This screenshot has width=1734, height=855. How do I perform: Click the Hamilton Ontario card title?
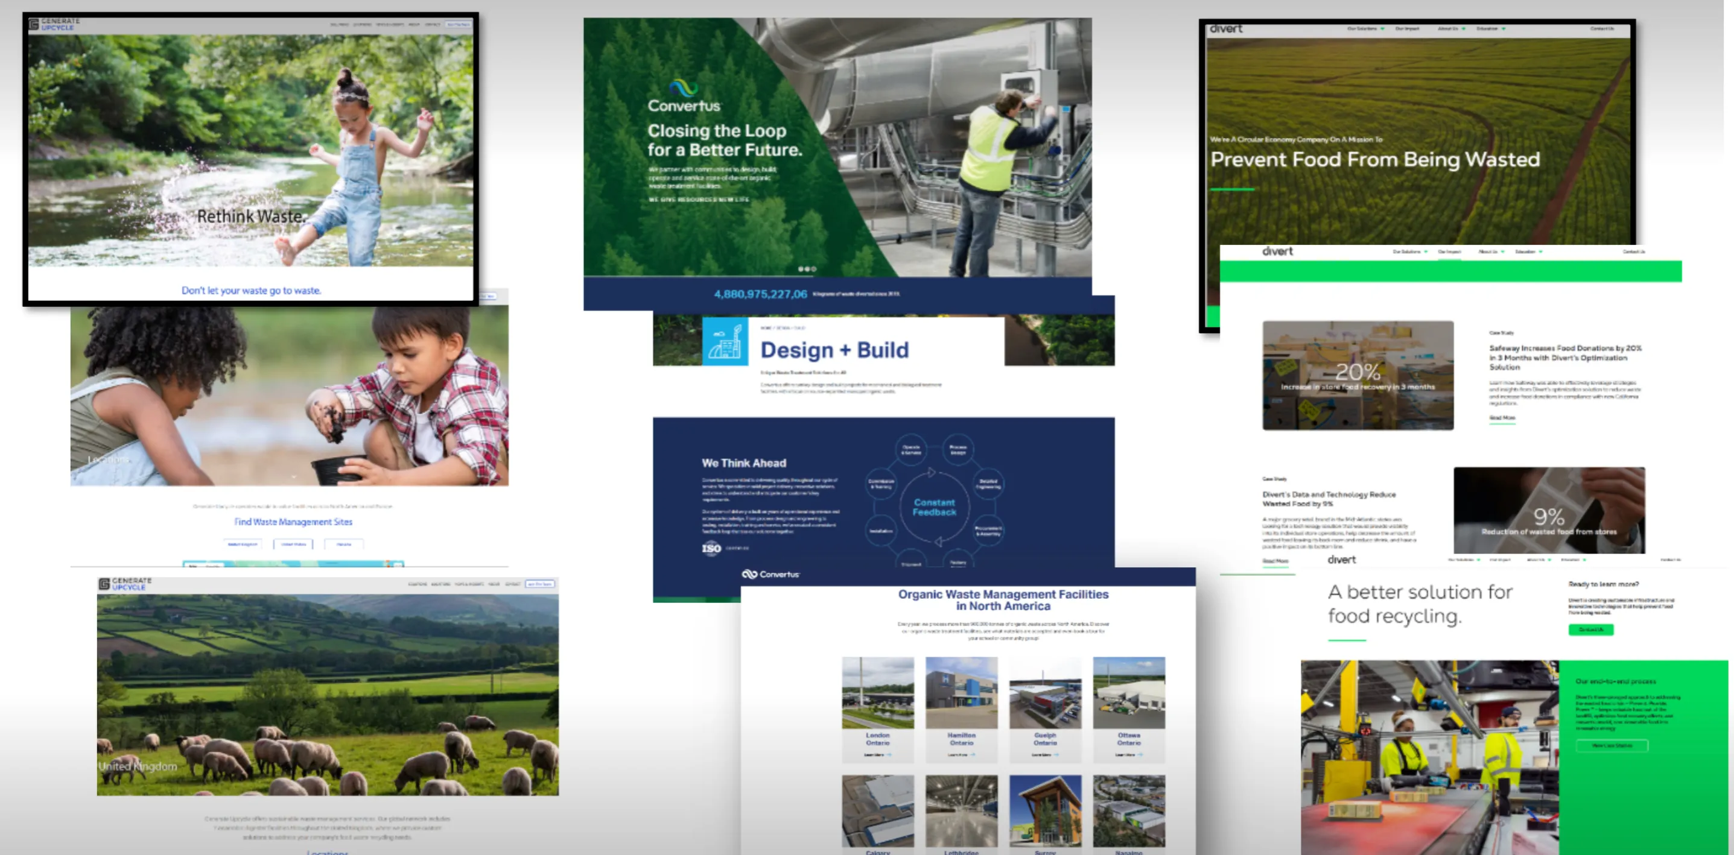click(961, 739)
